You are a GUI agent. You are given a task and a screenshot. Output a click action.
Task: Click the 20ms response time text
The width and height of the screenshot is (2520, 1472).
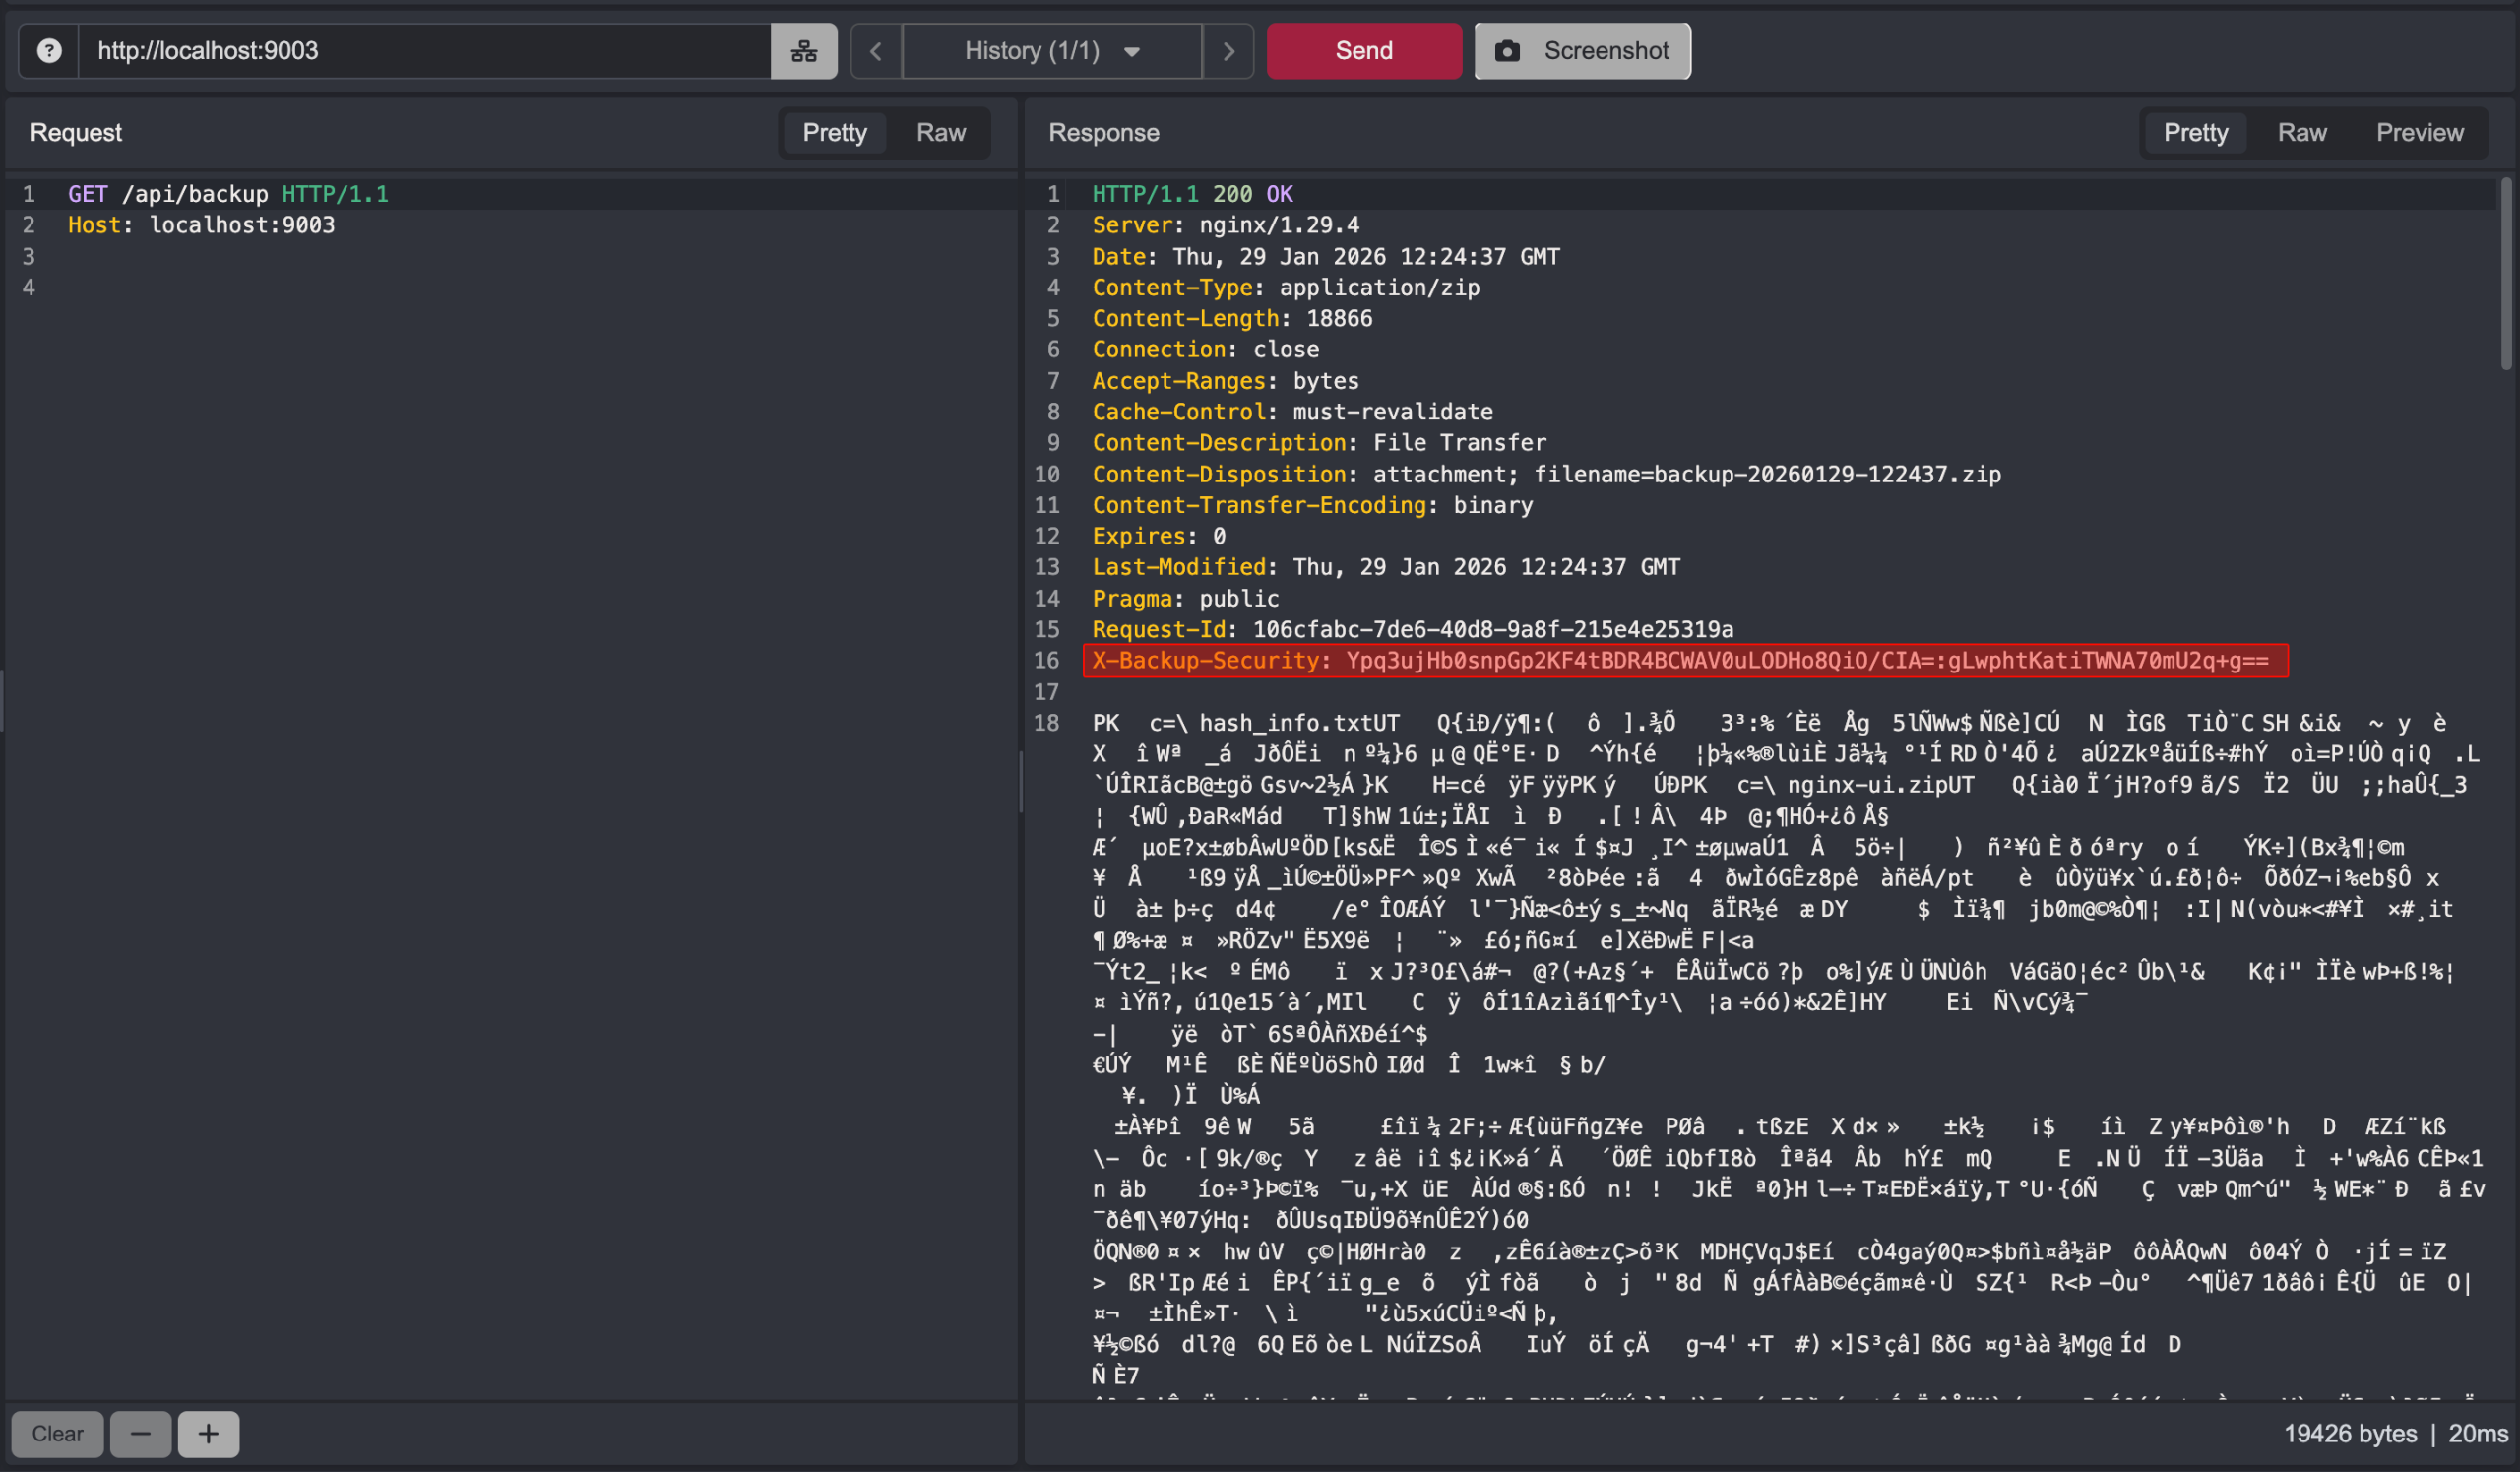[2477, 1433]
